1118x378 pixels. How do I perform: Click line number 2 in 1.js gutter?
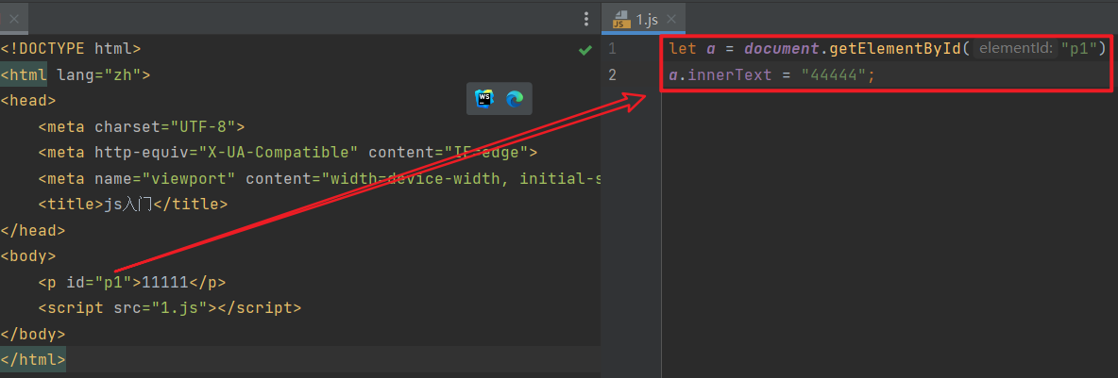coord(613,74)
